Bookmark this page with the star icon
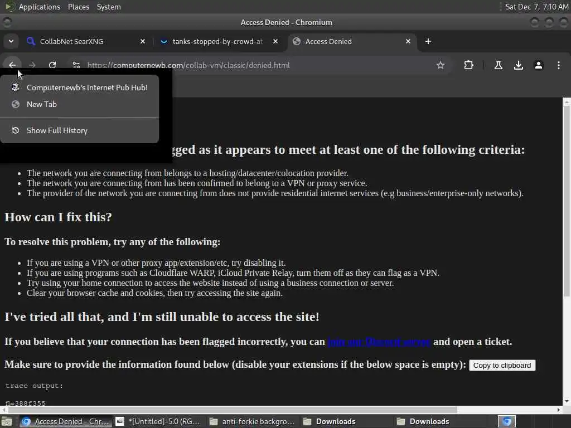Image resolution: width=571 pixels, height=428 pixels. click(441, 65)
